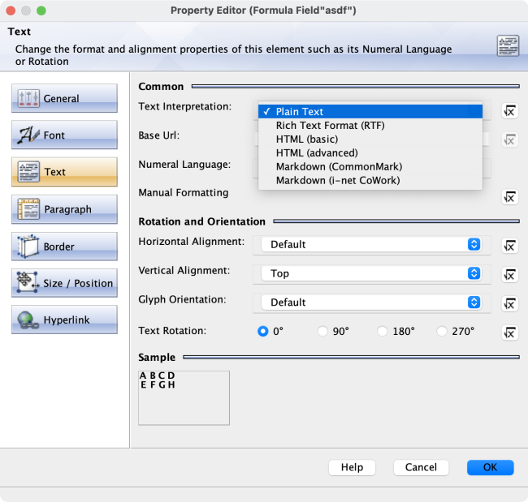Pick HTML (advanced) from the dropdown list
The height and width of the screenshot is (502, 528).
tap(370, 153)
